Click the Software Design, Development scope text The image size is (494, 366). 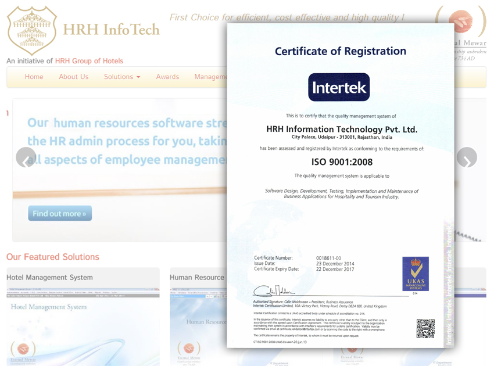(342, 193)
